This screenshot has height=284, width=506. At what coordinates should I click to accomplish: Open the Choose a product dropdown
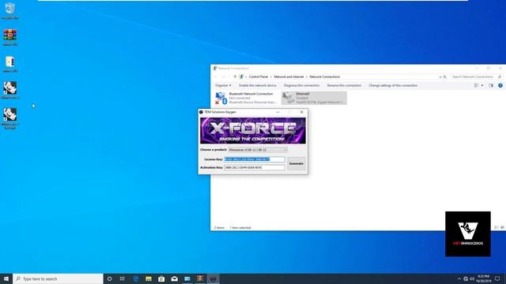(x=258, y=150)
